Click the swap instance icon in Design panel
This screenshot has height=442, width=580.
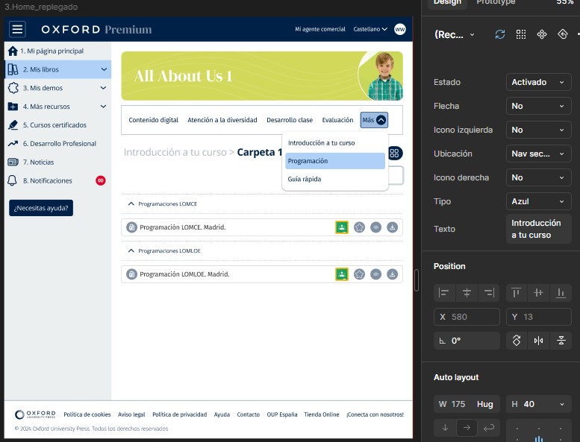[500, 34]
